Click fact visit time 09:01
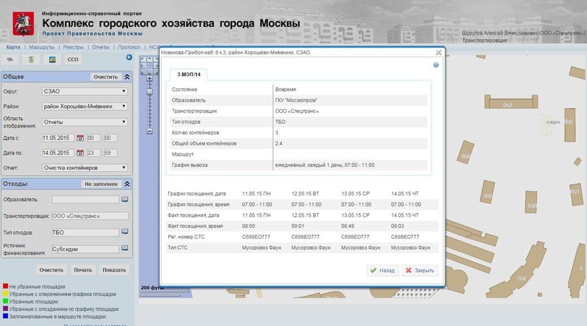This screenshot has height=326, width=587. 298,226
